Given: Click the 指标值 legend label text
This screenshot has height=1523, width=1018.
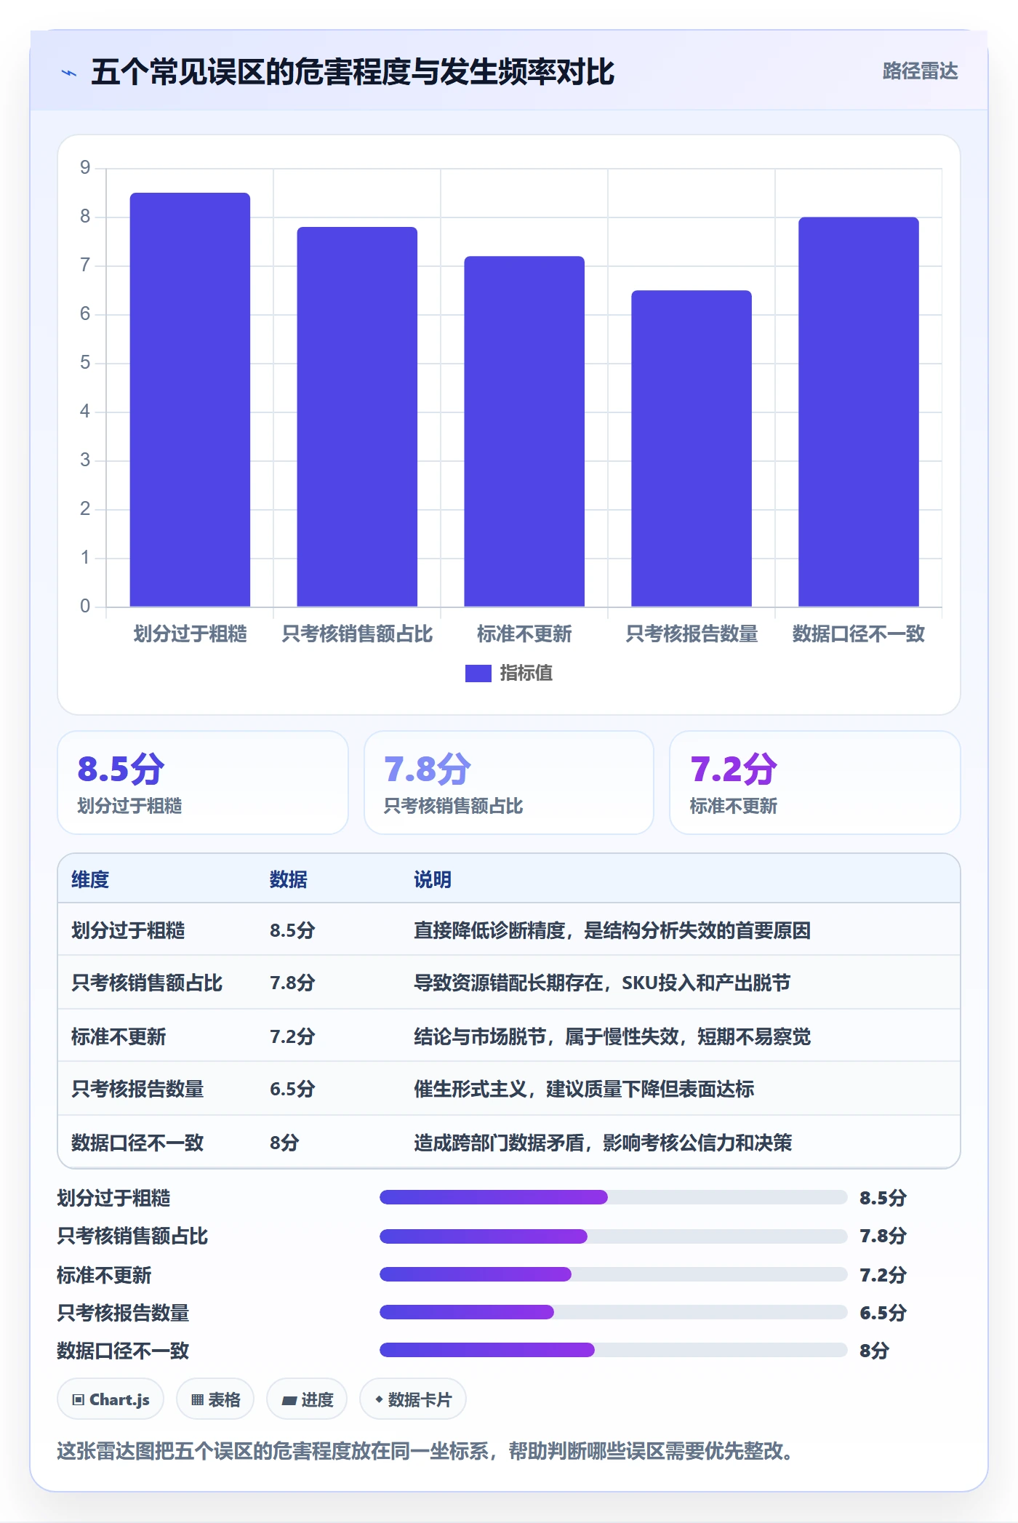Looking at the screenshot, I should (526, 673).
